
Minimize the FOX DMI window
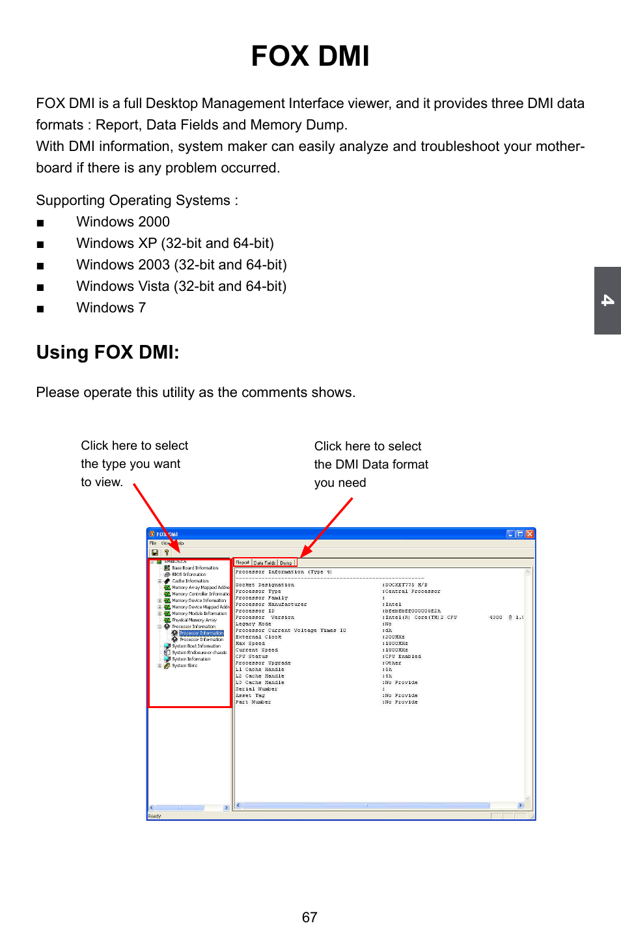coord(511,534)
